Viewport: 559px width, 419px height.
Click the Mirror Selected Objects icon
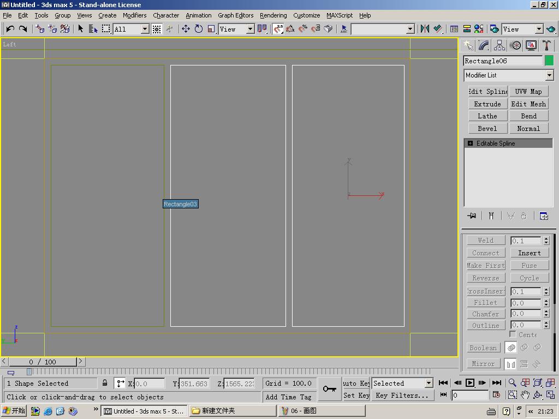click(425, 29)
